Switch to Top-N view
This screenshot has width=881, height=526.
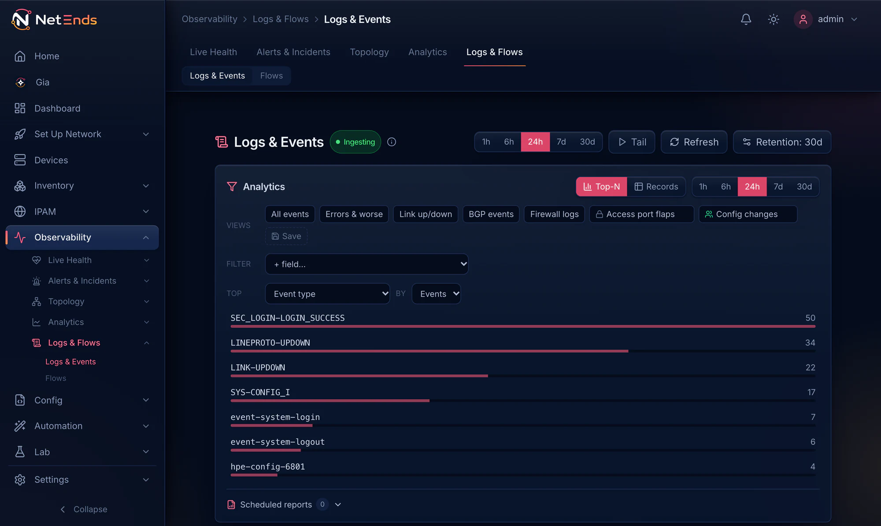[601, 187]
